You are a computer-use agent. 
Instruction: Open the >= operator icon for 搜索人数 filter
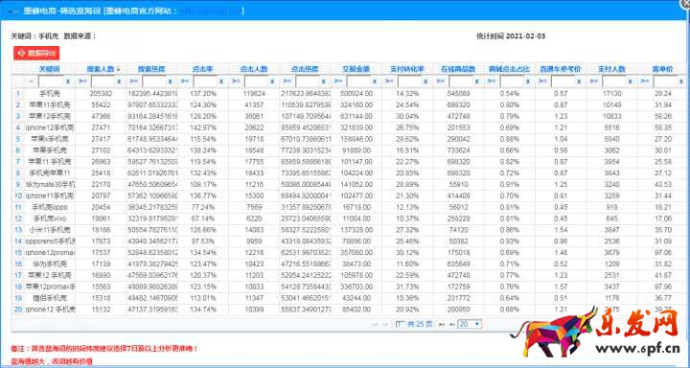click(82, 81)
